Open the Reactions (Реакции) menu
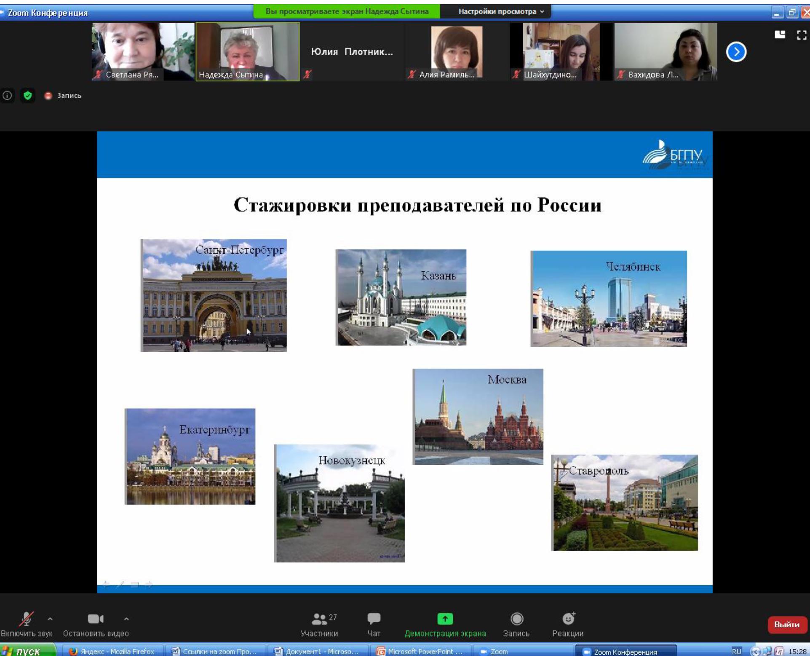This screenshot has height=656, width=810. pyautogui.click(x=568, y=619)
